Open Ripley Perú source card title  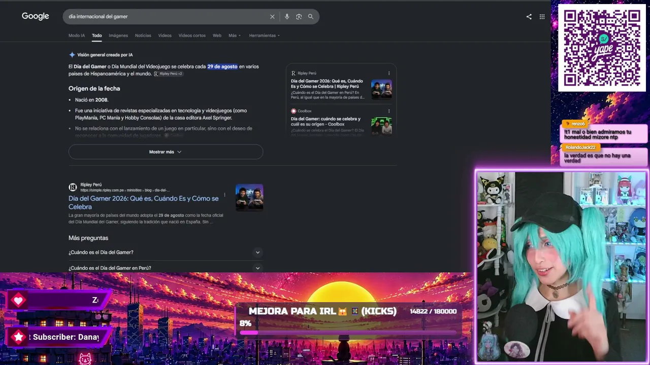[327, 84]
